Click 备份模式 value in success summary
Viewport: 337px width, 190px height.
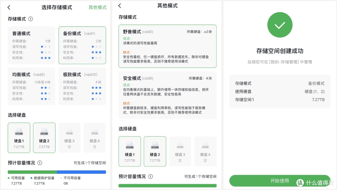coord(316,83)
